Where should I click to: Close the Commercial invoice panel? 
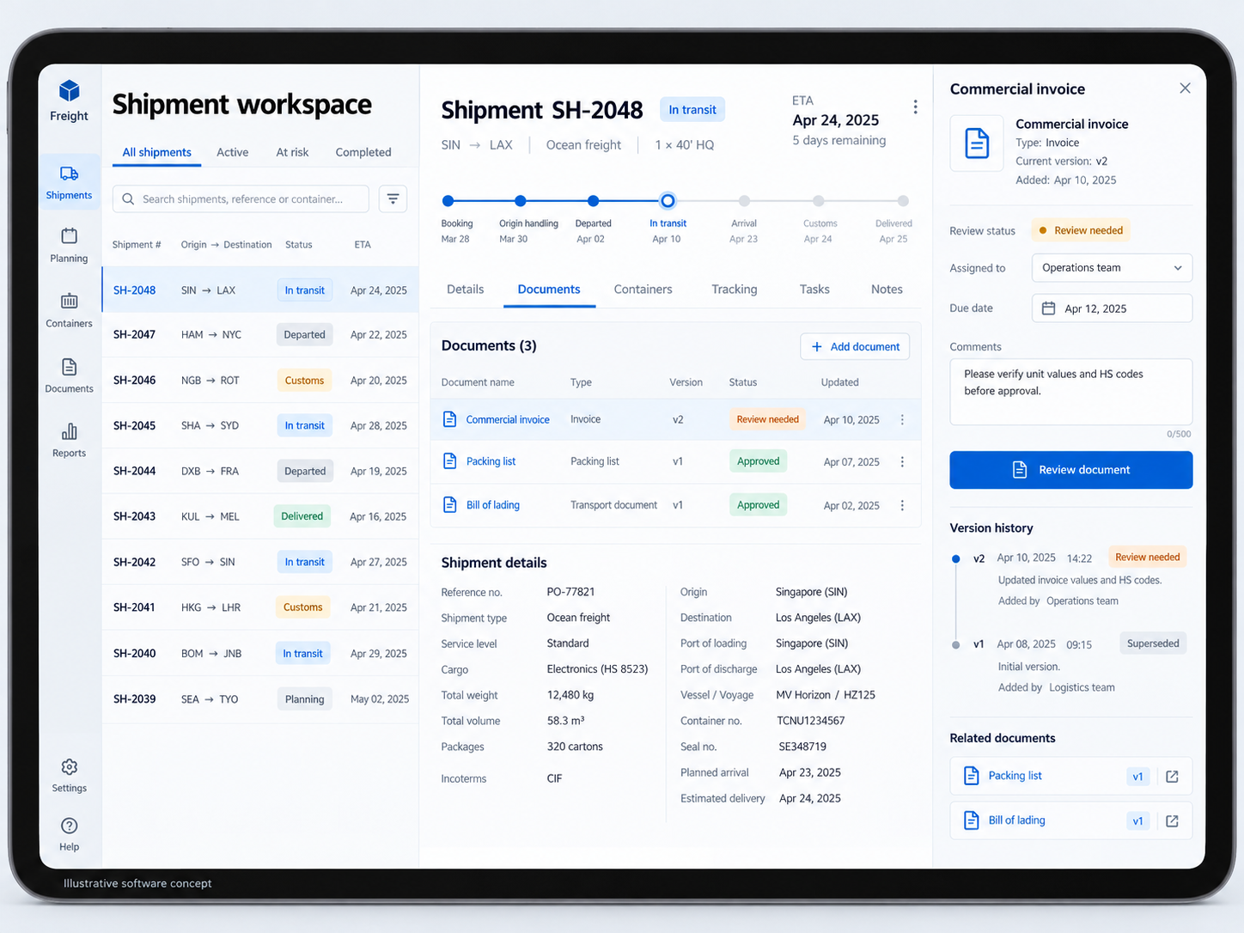(1185, 88)
